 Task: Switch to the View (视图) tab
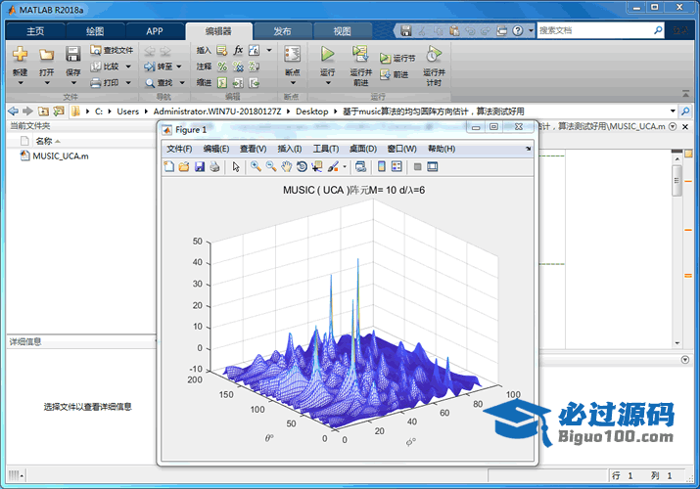pyautogui.click(x=343, y=31)
